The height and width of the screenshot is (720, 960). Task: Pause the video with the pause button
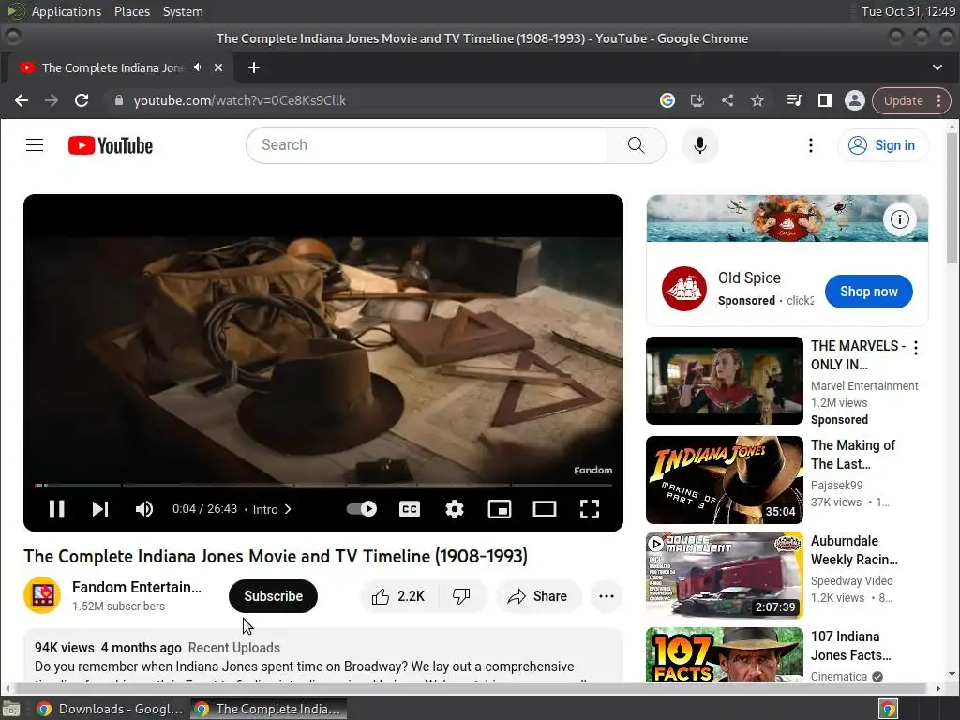(x=56, y=509)
